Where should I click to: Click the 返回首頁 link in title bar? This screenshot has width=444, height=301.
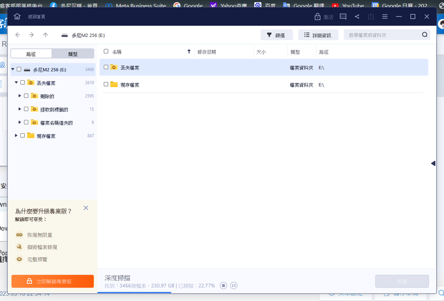36,17
